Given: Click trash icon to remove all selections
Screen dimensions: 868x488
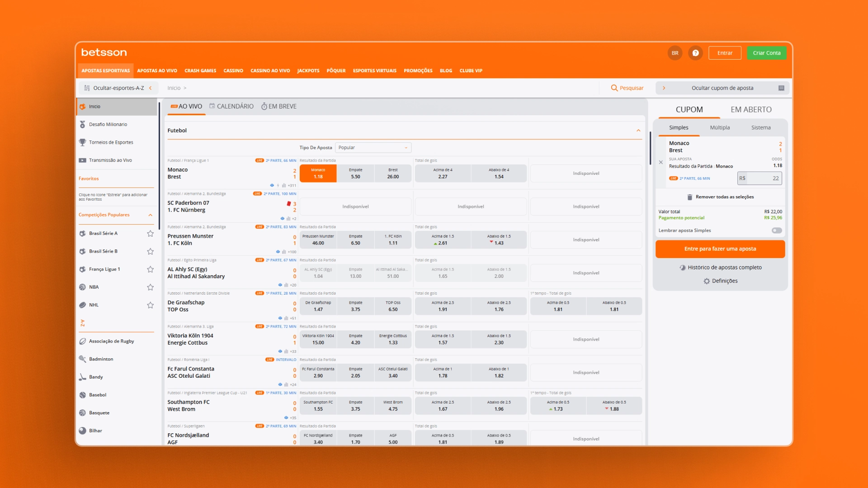Looking at the screenshot, I should [x=690, y=197].
